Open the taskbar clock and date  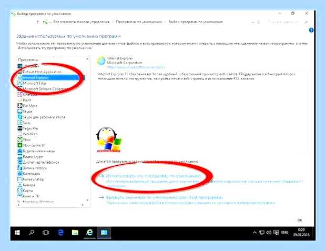point(301,232)
